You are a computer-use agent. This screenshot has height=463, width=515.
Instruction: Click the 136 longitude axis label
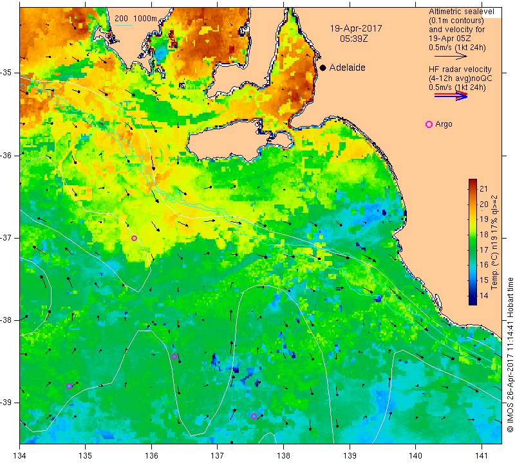(x=151, y=456)
